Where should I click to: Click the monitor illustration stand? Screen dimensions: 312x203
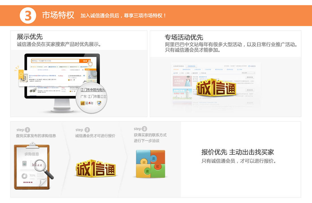click(62, 105)
